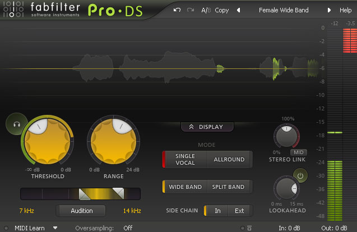Switch to Split Band processing
The width and height of the screenshot is (357, 232).
coord(229,187)
